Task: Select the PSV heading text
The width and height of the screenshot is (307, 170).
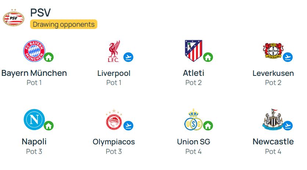Action: point(40,12)
